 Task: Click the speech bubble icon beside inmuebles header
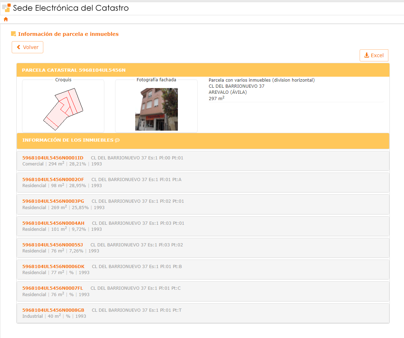(x=118, y=140)
